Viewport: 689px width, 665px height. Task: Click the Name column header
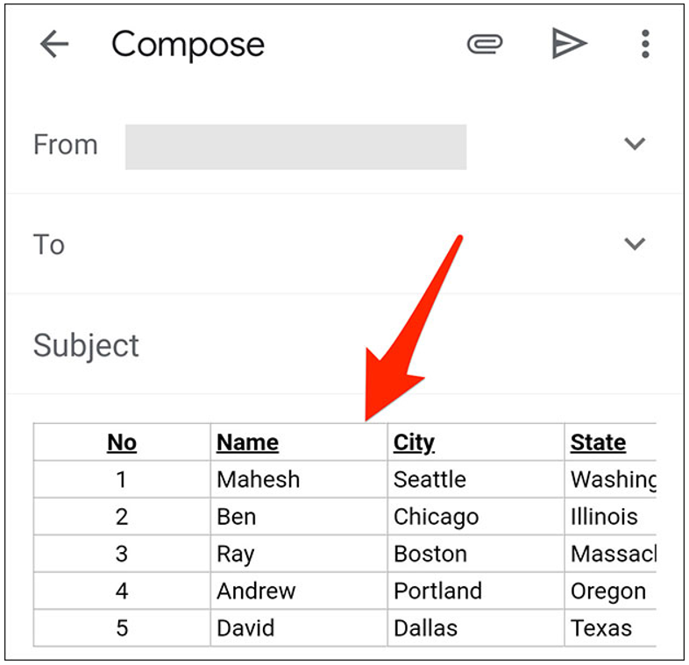tap(247, 442)
